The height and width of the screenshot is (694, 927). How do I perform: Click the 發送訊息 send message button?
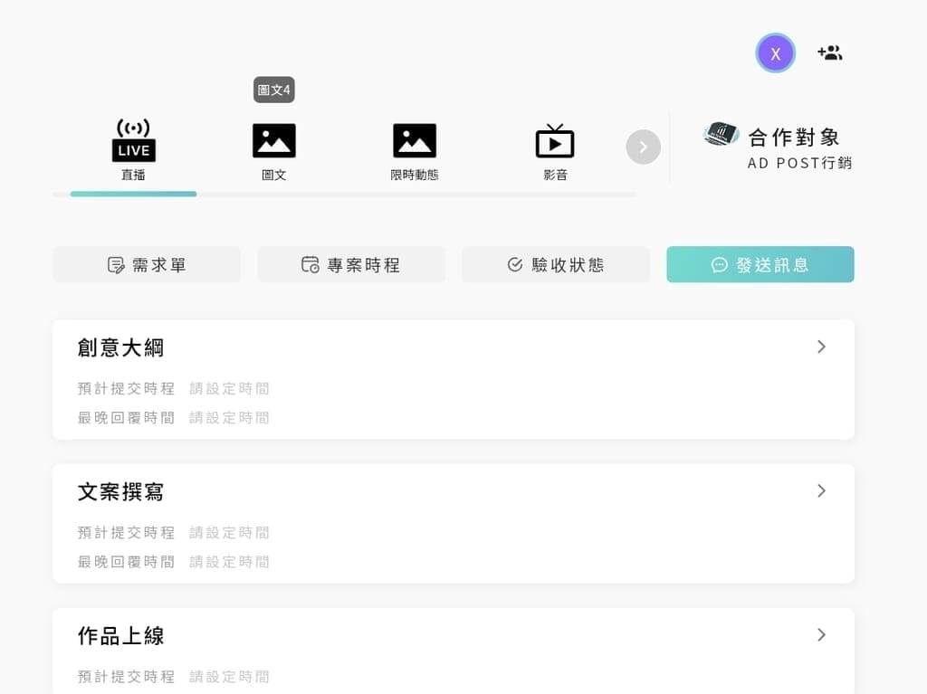[x=760, y=265]
